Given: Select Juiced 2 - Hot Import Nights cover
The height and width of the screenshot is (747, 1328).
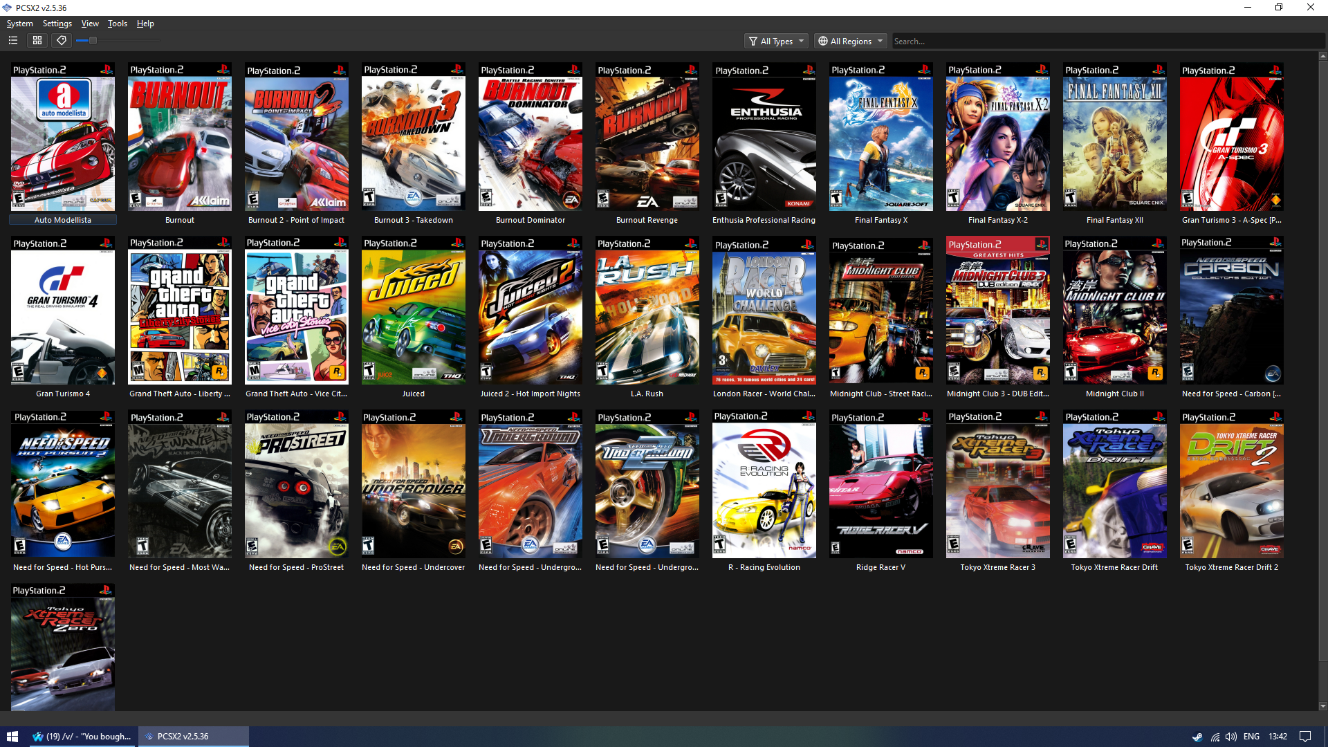Looking at the screenshot, I should (531, 311).
